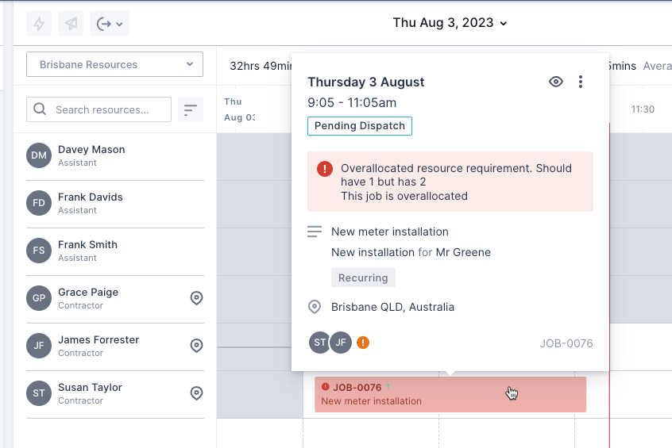Click the ST avatar in job popup

pyautogui.click(x=319, y=343)
